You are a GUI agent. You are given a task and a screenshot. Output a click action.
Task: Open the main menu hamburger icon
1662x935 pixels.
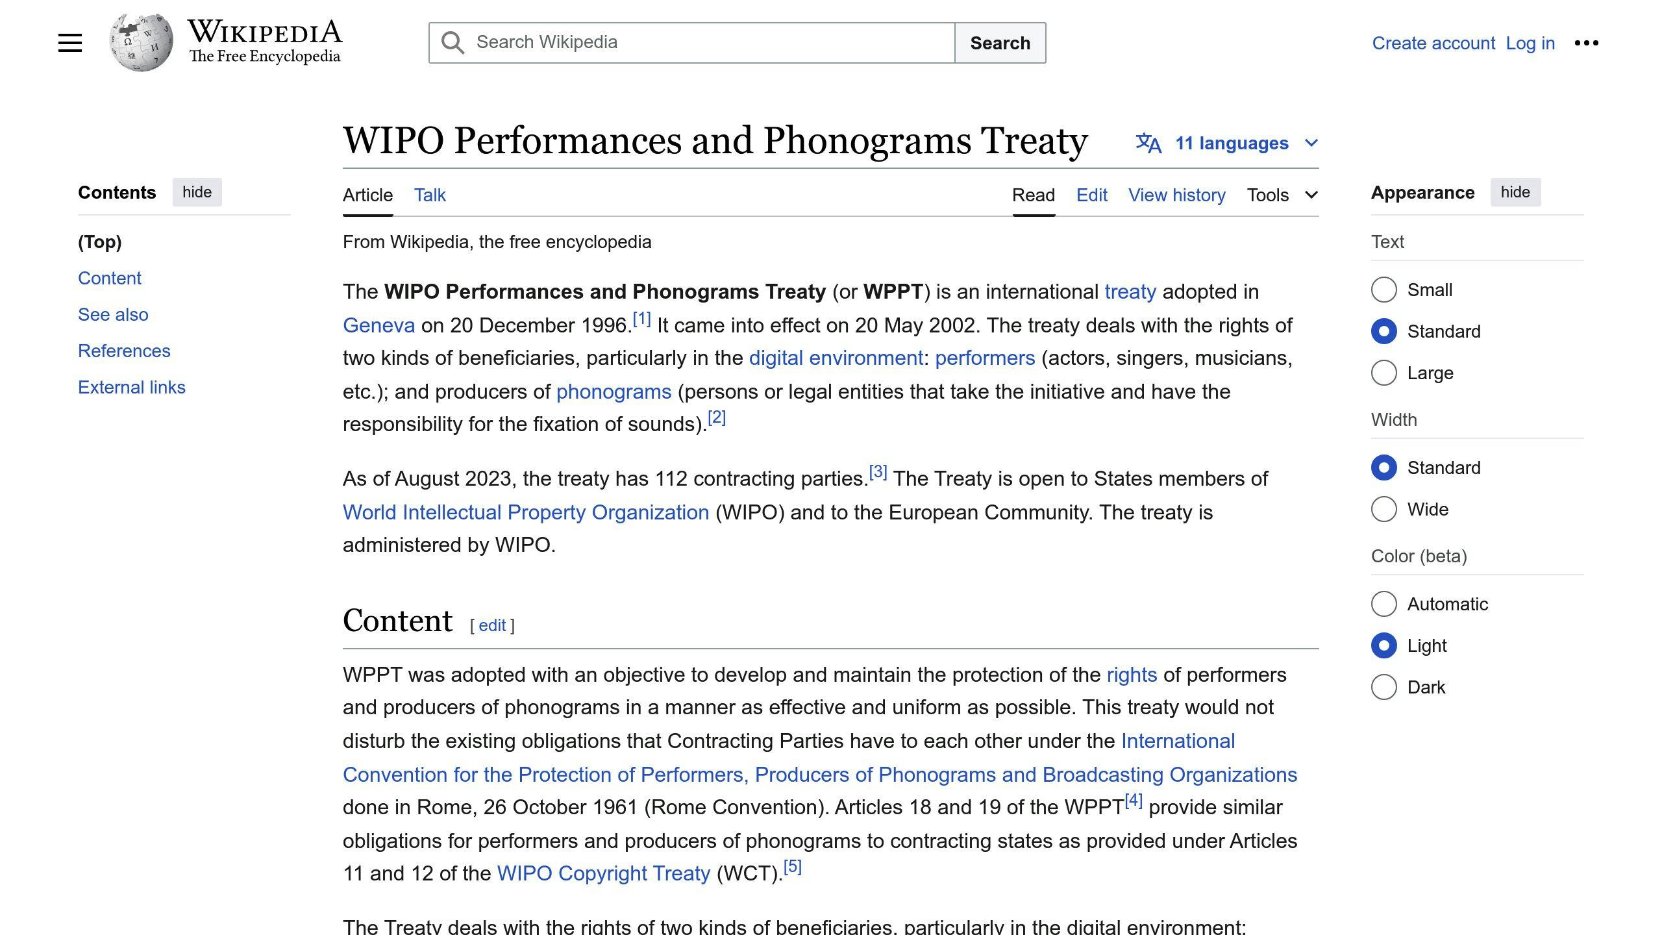pos(70,43)
